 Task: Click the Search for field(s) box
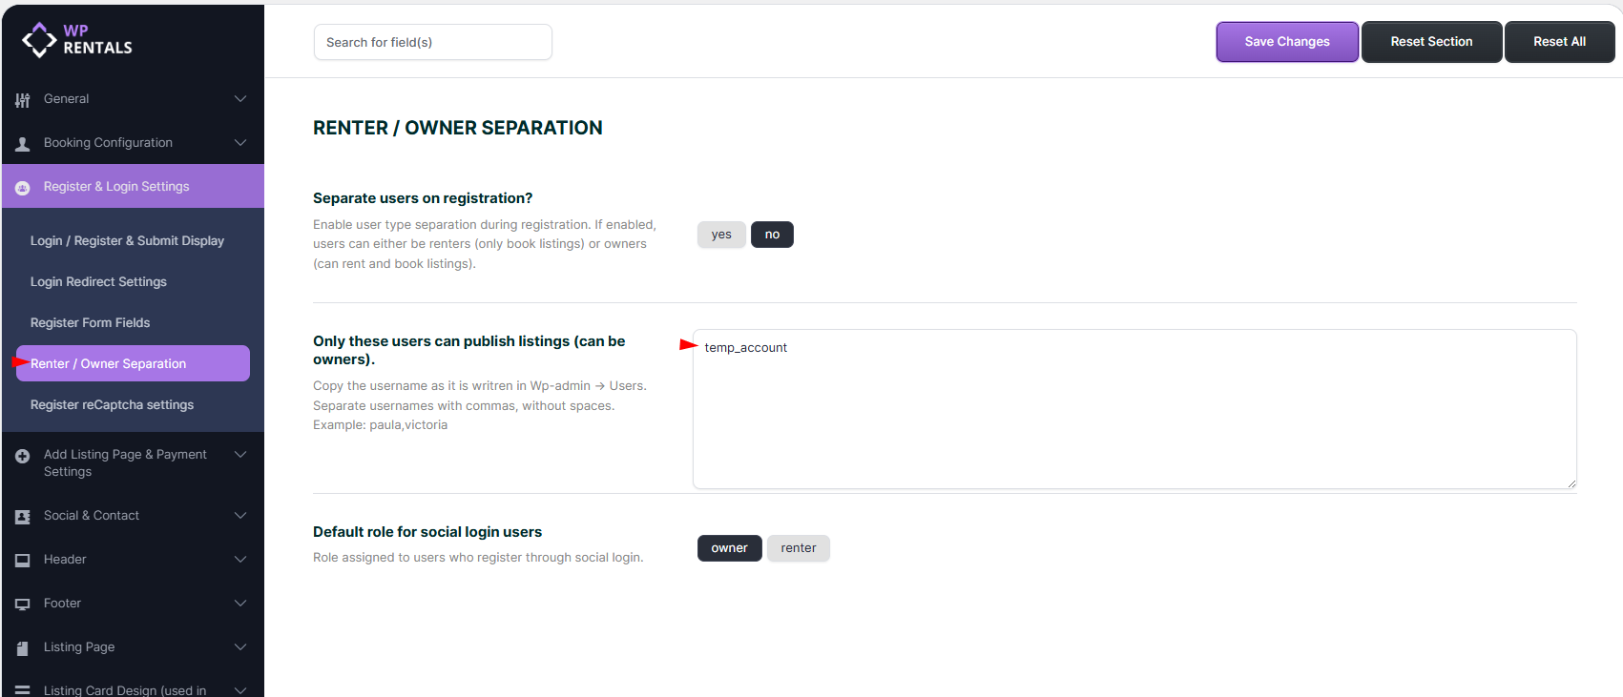(432, 42)
